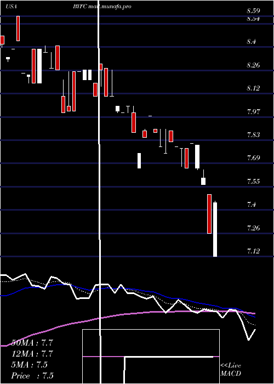
Task: Click the Price : 7.5 reading
Action: coord(32,376)
